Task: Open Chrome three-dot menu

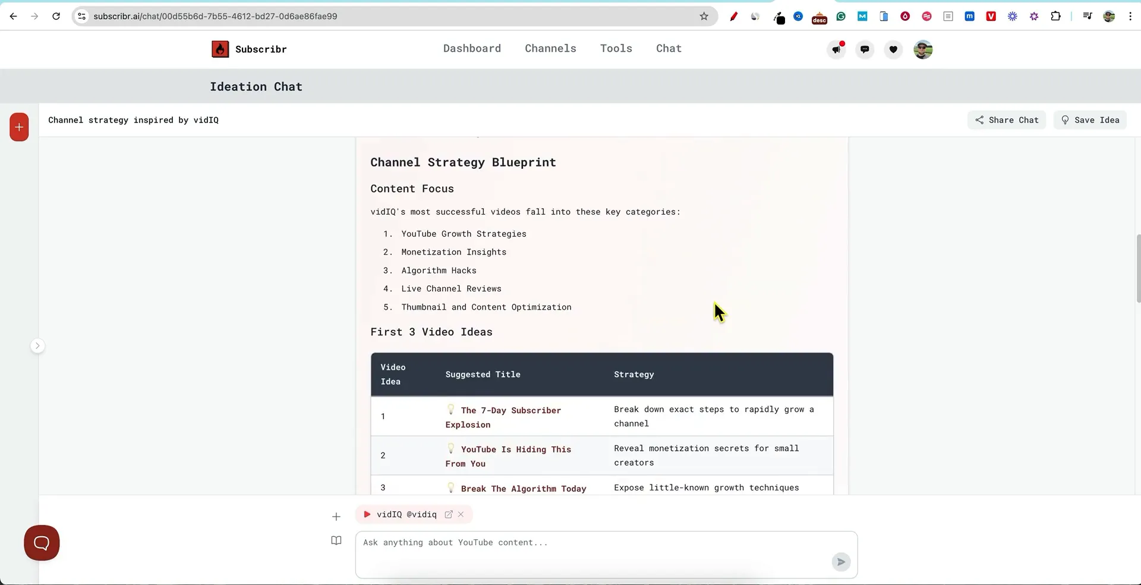Action: 1130,16
